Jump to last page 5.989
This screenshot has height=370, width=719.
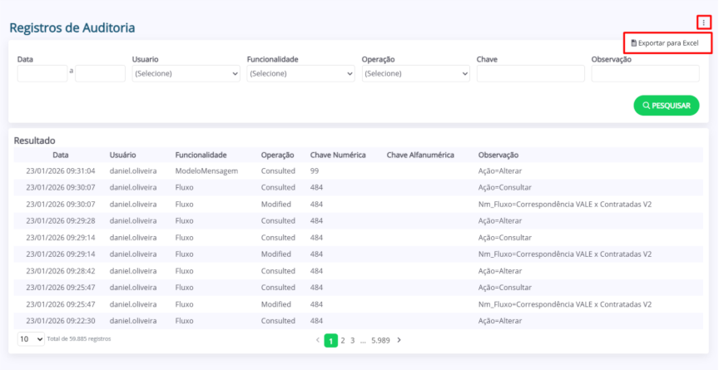[x=380, y=340]
